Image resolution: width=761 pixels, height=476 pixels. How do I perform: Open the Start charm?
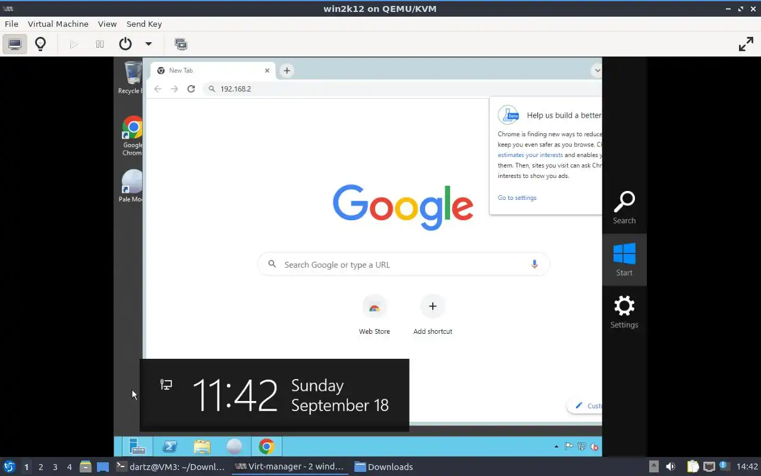(624, 260)
